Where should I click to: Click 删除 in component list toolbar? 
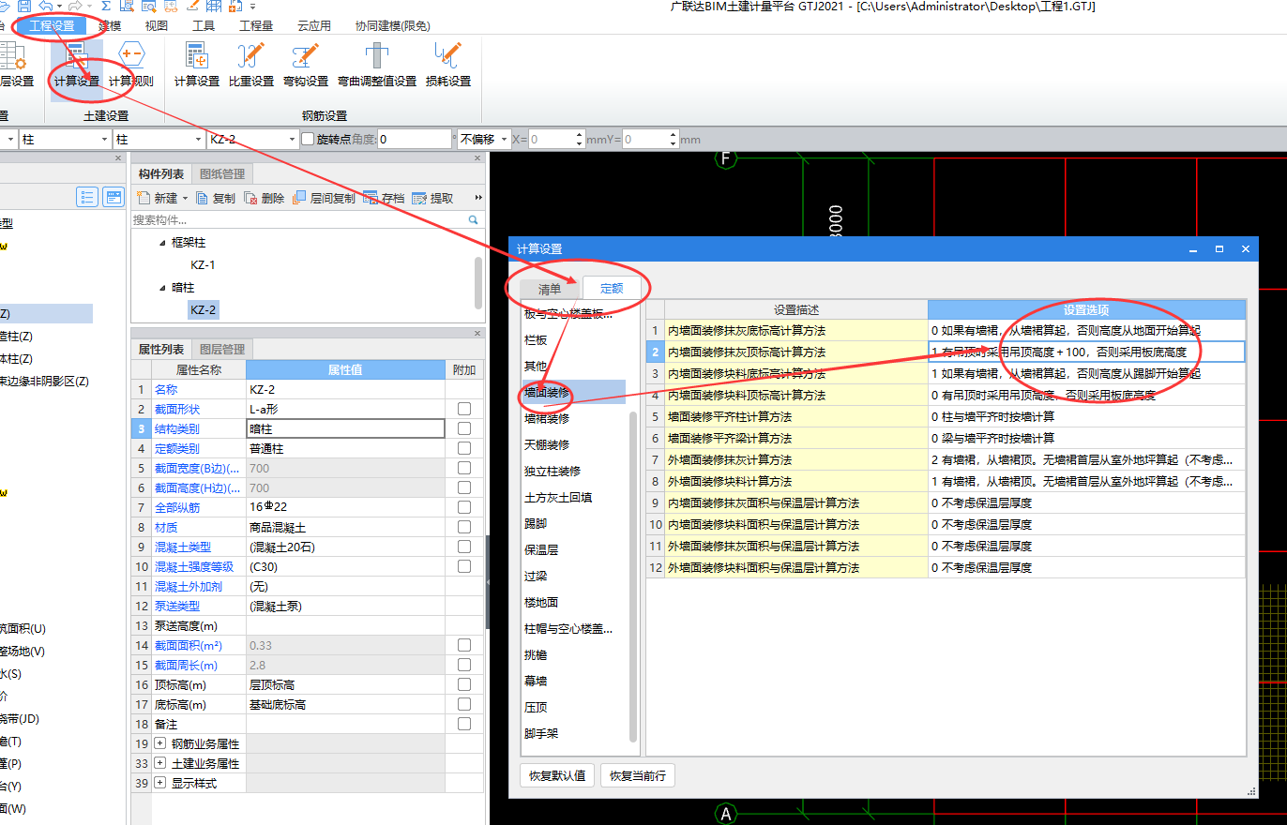pos(265,198)
